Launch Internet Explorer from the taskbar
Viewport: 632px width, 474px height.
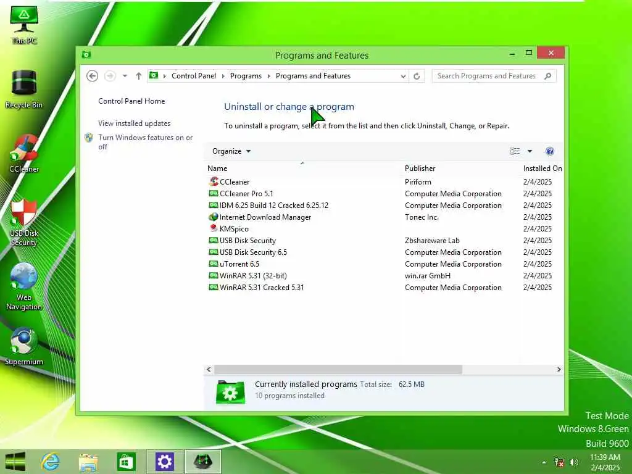[x=51, y=462]
